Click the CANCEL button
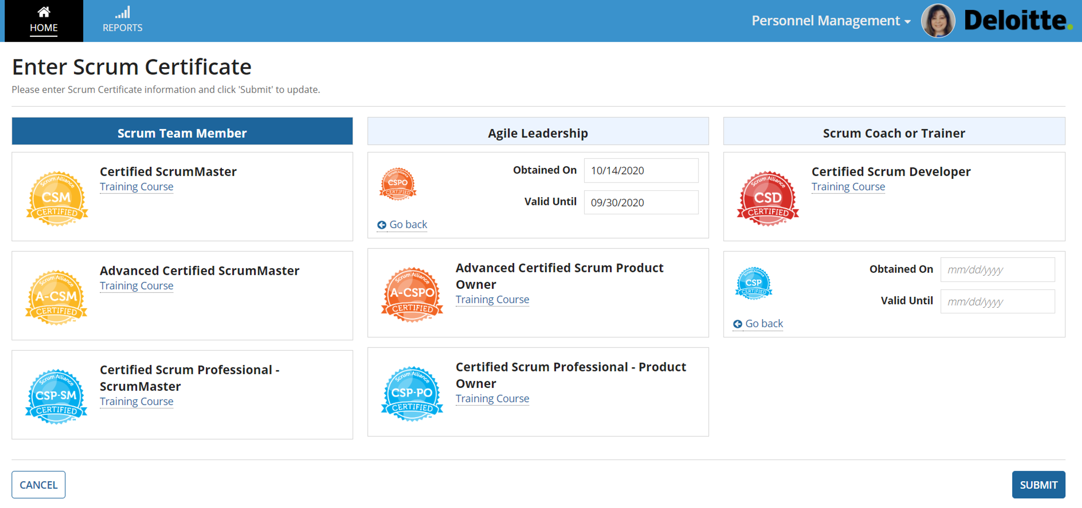Viewport: 1082px width, 508px height. [x=38, y=485]
